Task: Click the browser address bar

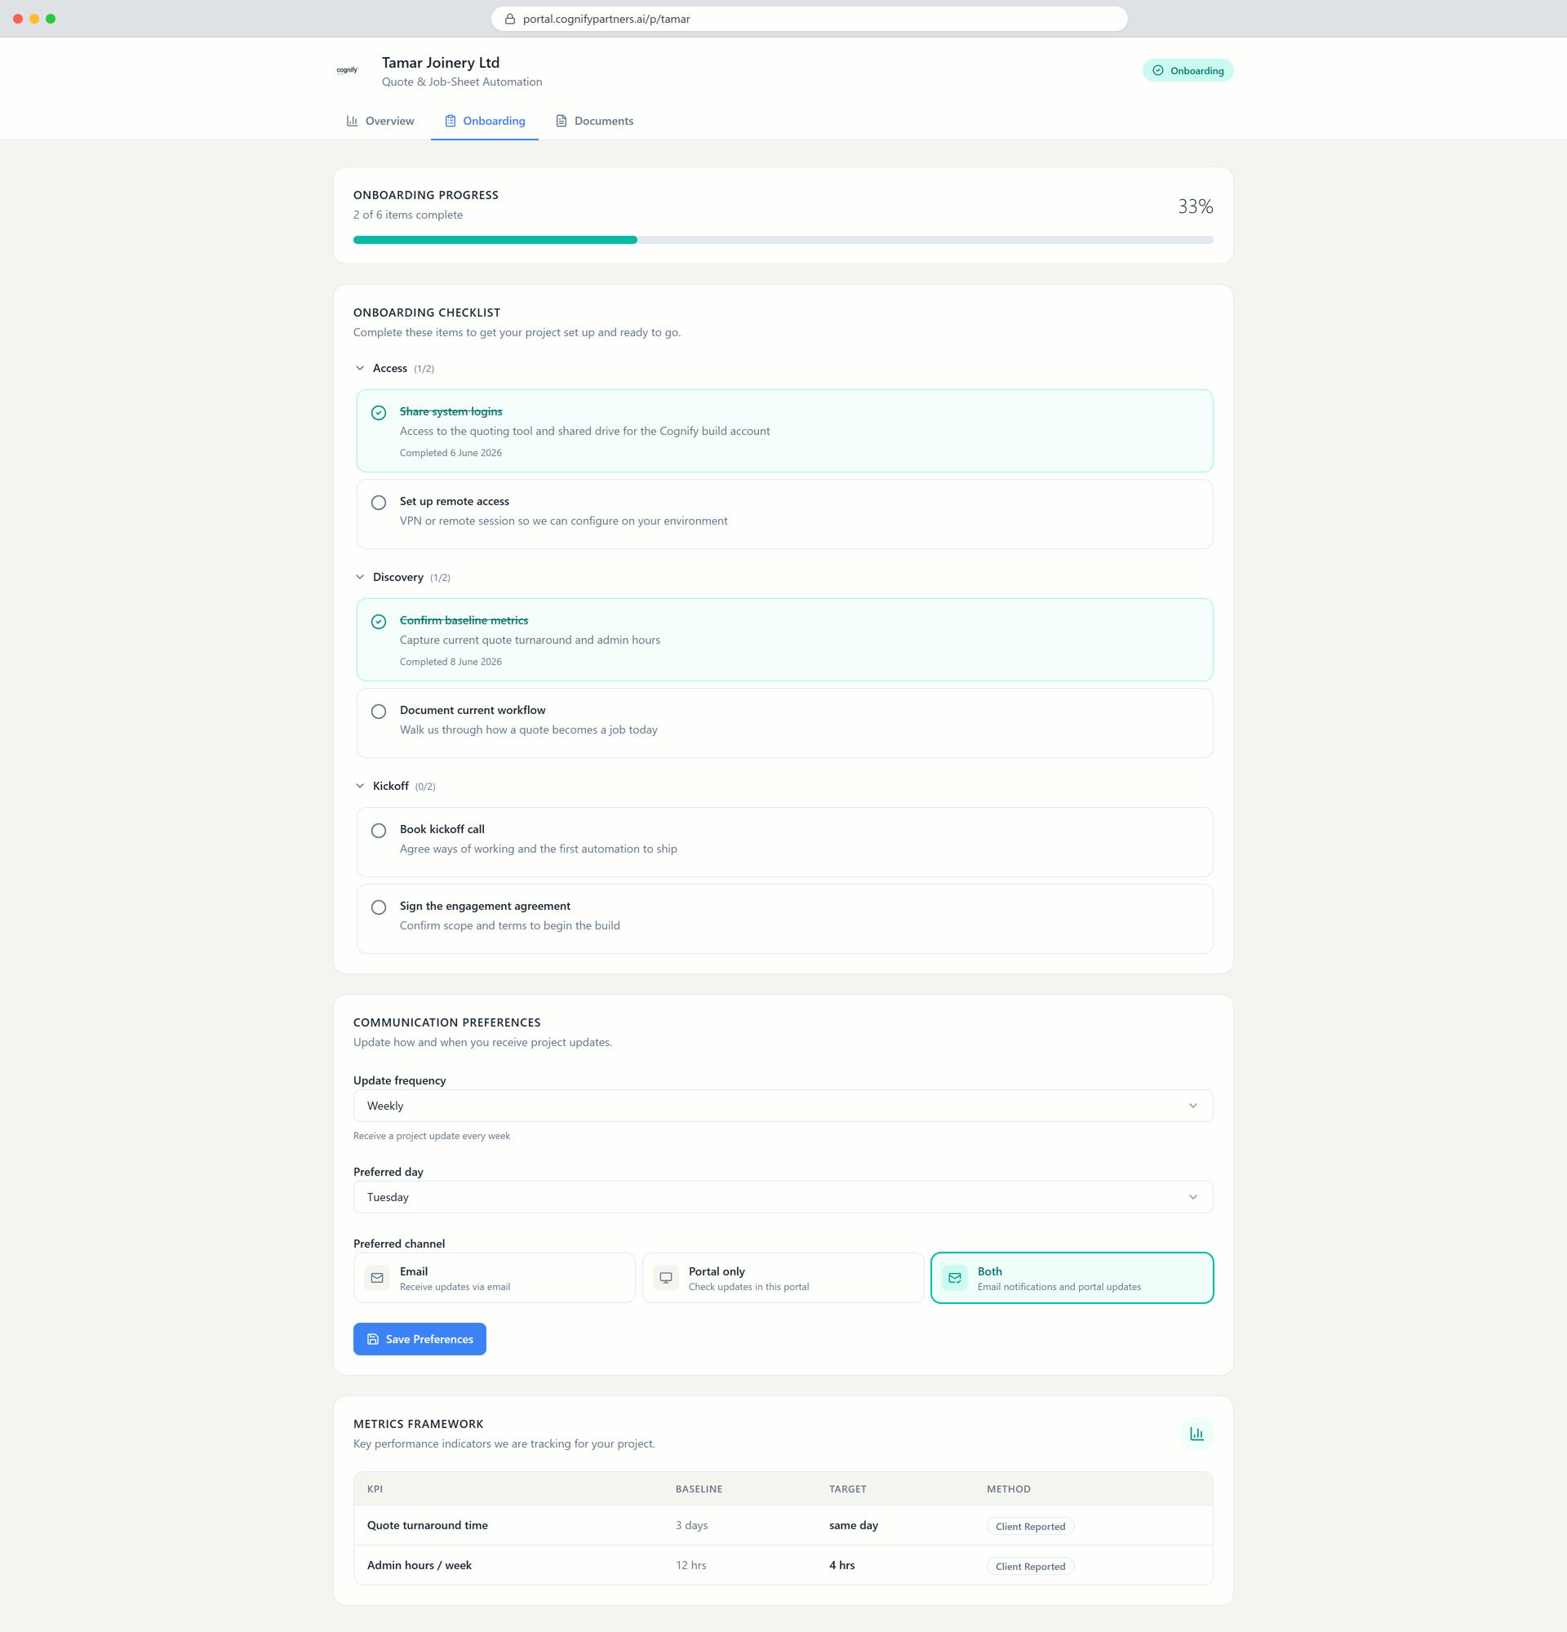Action: (810, 19)
